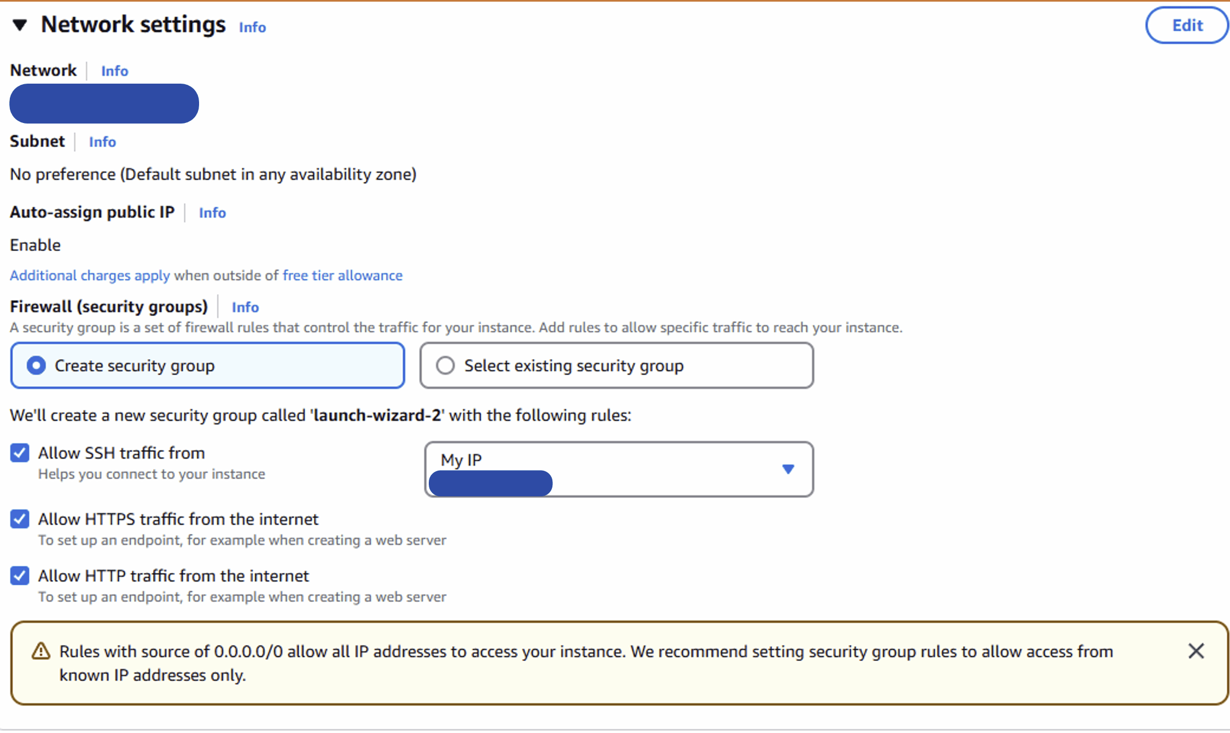Open Info link next to Network settings heading
The height and width of the screenshot is (733, 1230).
(x=252, y=27)
